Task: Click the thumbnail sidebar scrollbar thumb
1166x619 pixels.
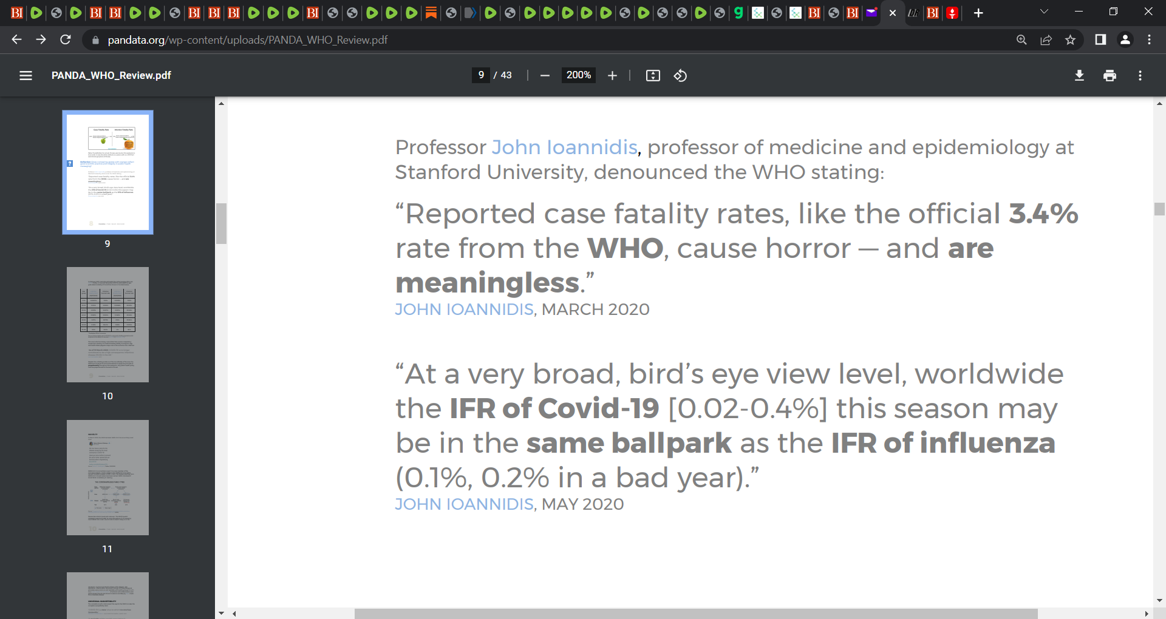Action: coord(221,223)
